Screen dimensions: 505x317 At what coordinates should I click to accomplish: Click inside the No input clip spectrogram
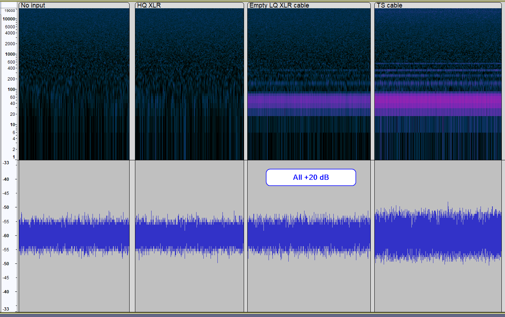[74, 84]
